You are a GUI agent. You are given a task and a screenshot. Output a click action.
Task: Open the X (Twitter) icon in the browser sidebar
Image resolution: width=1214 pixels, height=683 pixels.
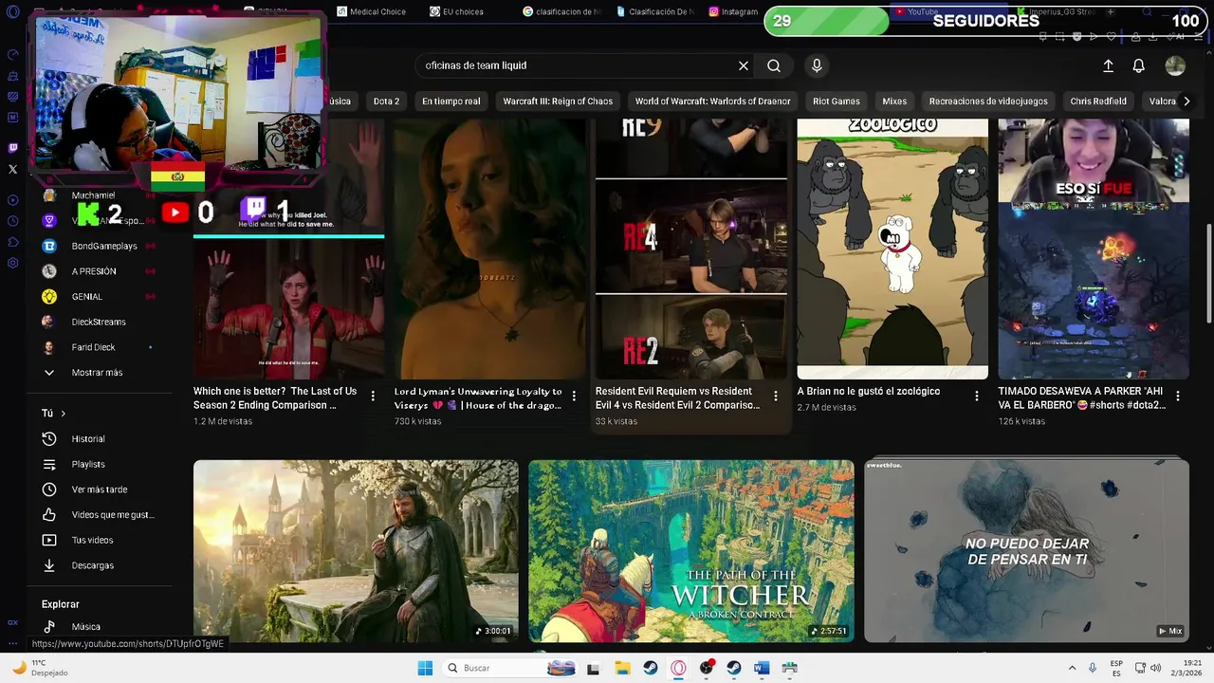pos(12,169)
